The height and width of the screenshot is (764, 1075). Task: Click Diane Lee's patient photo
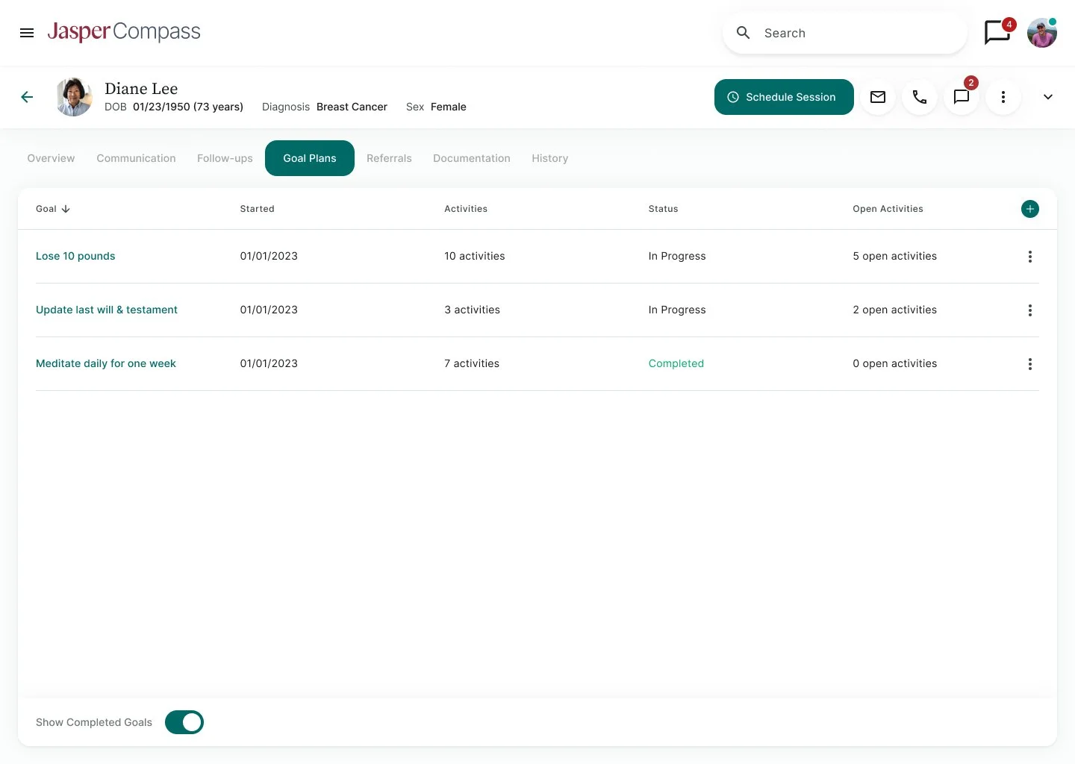click(x=75, y=97)
